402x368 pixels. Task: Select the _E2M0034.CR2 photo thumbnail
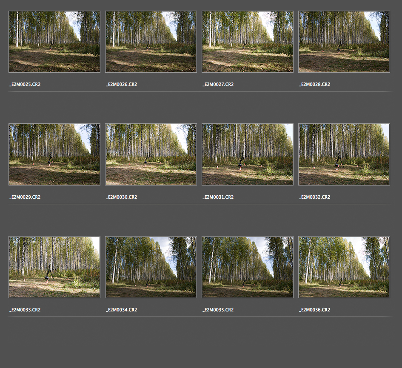[151, 267]
